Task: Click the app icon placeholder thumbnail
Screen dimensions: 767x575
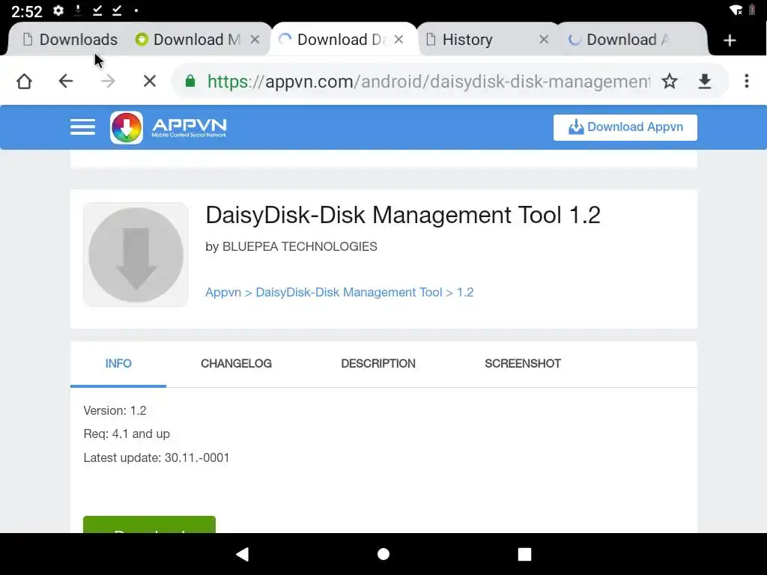Action: [136, 255]
